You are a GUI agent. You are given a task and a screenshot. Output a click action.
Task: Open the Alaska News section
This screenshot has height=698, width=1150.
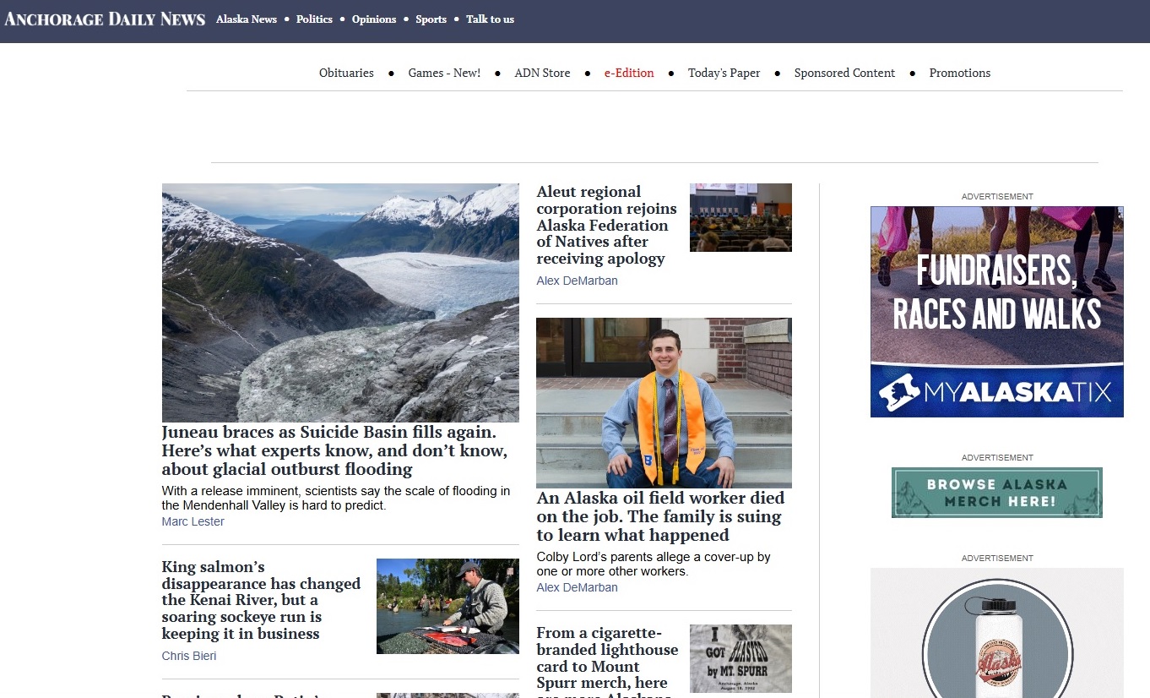point(246,19)
